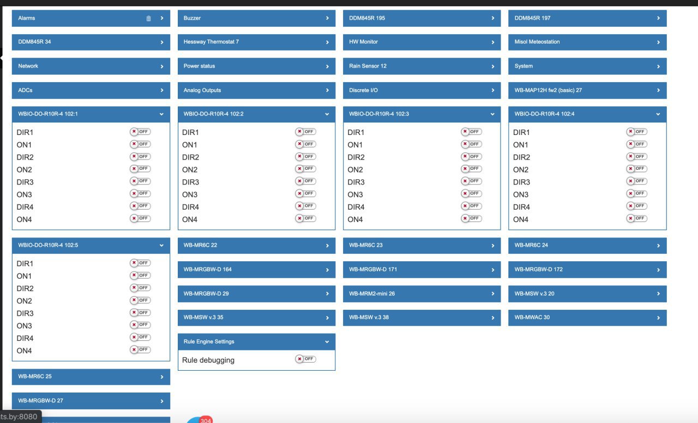Toggle ON1 switch in 102:4 panel
Viewport: 698px width, 423px height.
tap(636, 144)
